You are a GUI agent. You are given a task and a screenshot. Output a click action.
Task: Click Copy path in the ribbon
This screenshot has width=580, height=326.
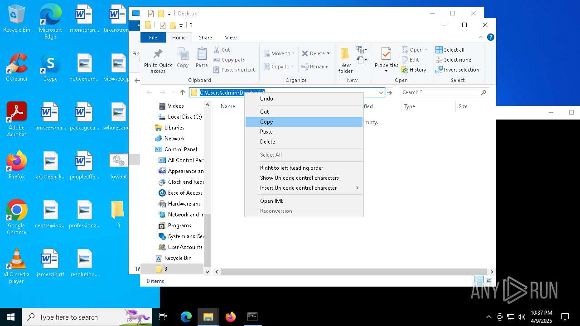tap(229, 60)
